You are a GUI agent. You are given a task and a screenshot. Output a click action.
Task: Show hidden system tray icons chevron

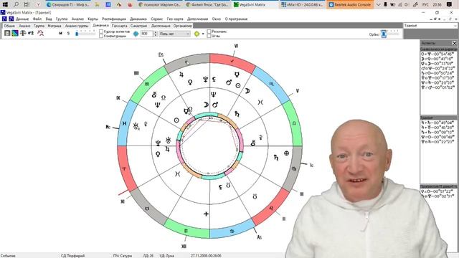378,4
